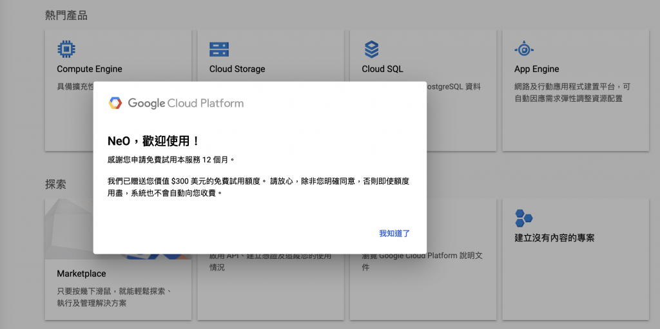Click the 我知道了 button in the dialog
Viewport: 660px width, 329px height.
click(x=394, y=234)
